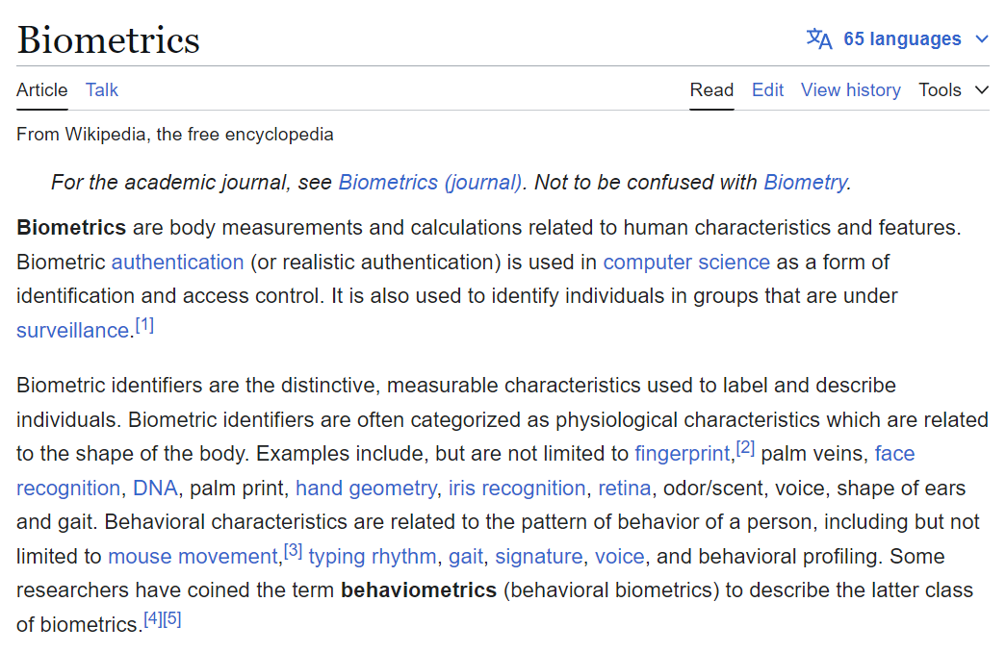This screenshot has height=652, width=1006.
Task: Expand the 65 languages dropdown
Action: point(901,39)
